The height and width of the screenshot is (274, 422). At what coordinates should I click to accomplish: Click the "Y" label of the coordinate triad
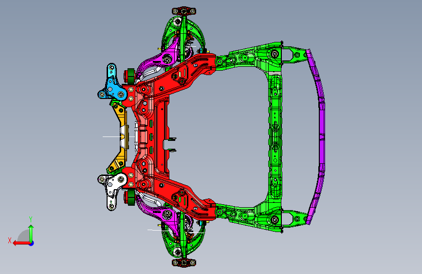[31, 219]
